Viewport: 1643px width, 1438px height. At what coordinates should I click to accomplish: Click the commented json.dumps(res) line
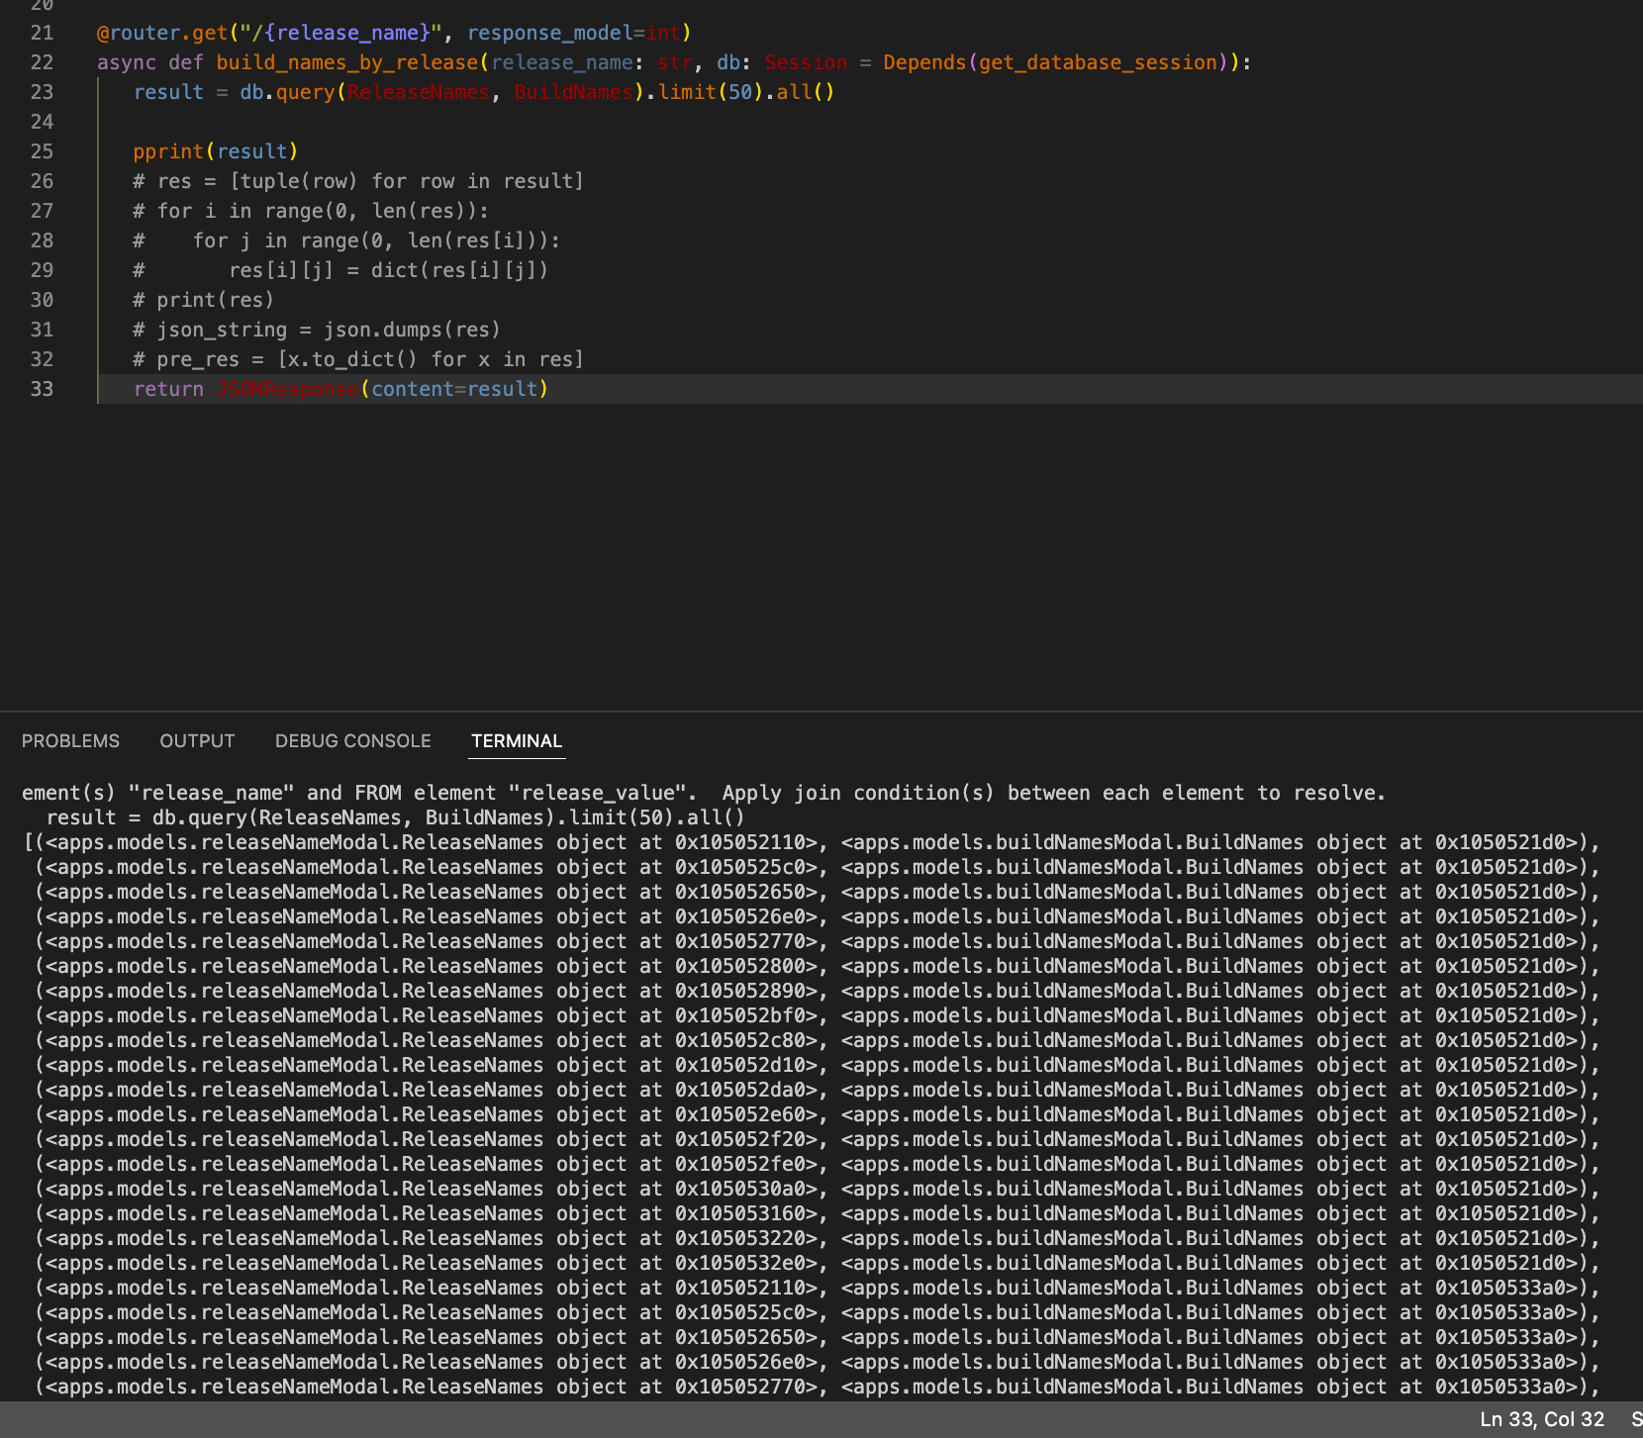[317, 330]
